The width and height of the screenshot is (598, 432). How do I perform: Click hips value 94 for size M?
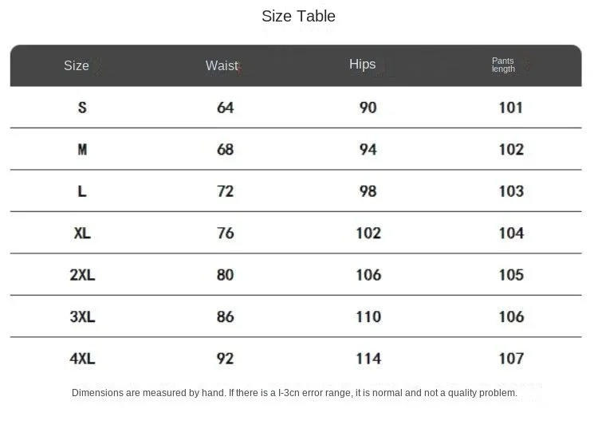coord(368,150)
